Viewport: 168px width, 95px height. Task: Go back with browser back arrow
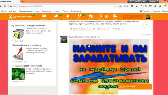(x=1, y=6)
